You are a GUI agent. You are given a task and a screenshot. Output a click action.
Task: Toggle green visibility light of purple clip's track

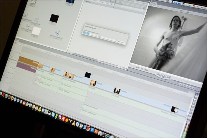tap(8, 61)
